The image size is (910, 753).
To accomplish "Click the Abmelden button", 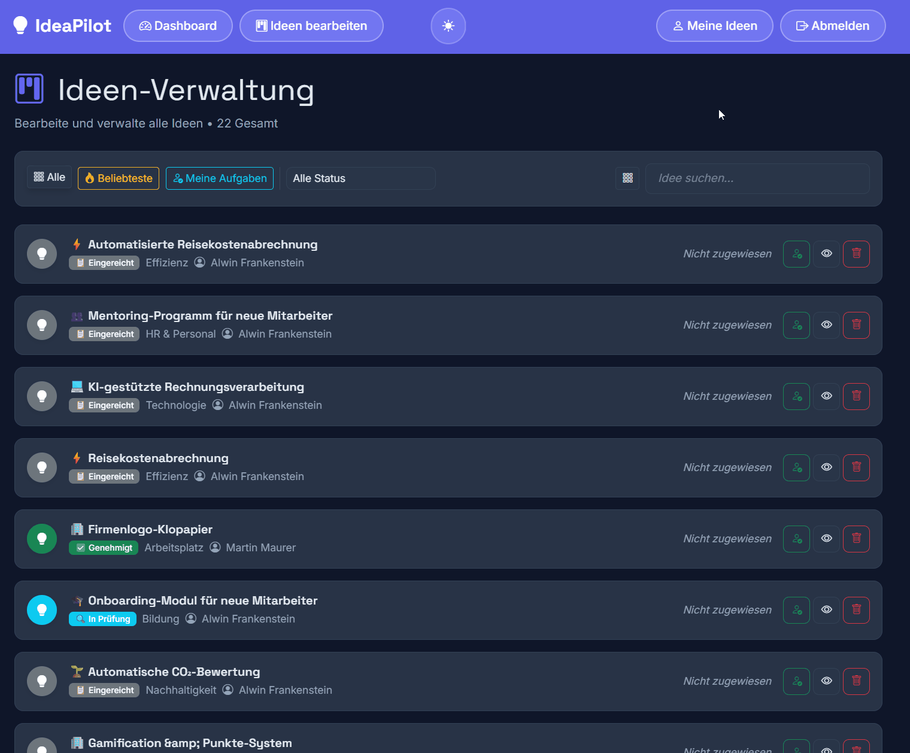I will 833,26.
